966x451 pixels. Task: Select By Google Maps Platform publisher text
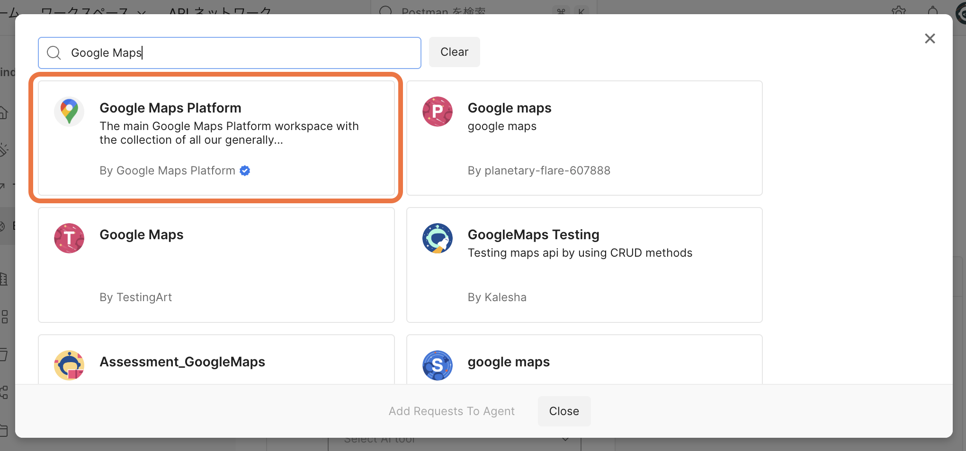(167, 171)
